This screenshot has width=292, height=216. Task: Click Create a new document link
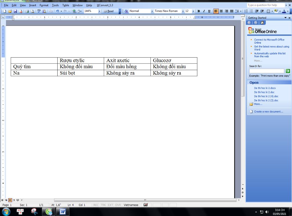coord(268,112)
